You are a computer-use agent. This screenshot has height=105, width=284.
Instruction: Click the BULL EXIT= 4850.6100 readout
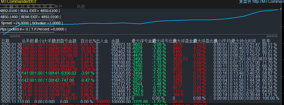(x=39, y=11)
